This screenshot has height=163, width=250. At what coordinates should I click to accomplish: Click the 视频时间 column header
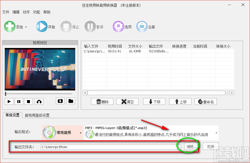pyautogui.click(x=115, y=46)
